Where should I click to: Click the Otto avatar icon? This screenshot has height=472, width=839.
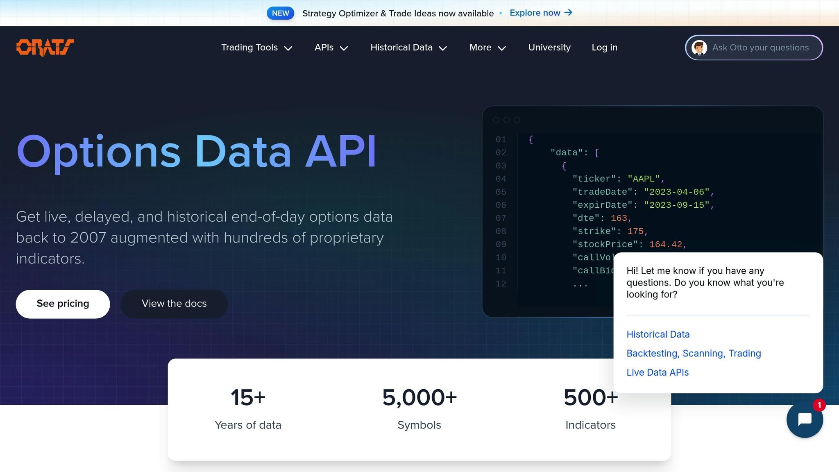pyautogui.click(x=699, y=48)
